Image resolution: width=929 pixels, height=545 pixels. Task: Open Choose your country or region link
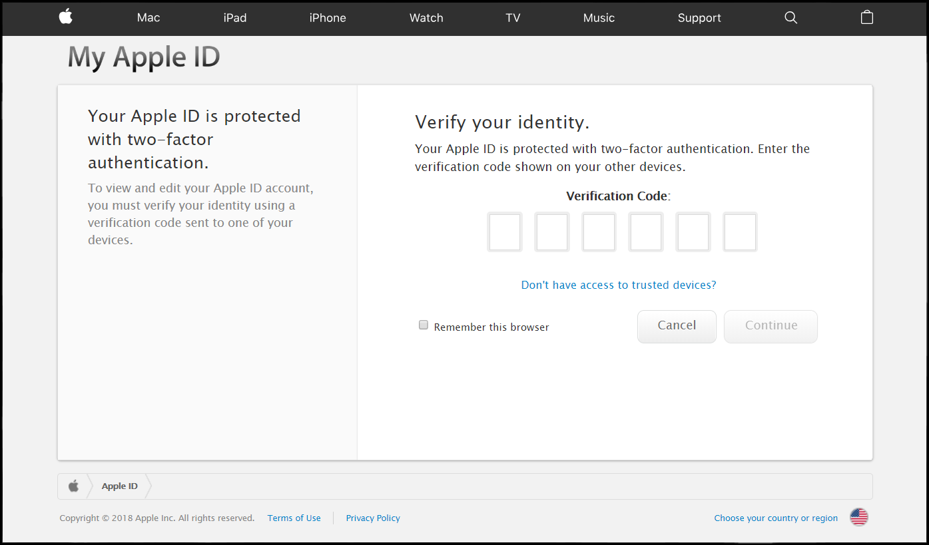[x=776, y=518]
